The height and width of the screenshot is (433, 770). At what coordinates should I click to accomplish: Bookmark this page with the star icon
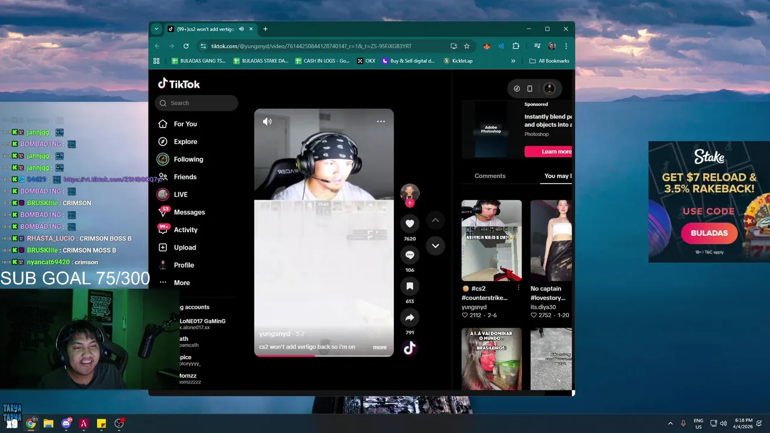click(466, 46)
